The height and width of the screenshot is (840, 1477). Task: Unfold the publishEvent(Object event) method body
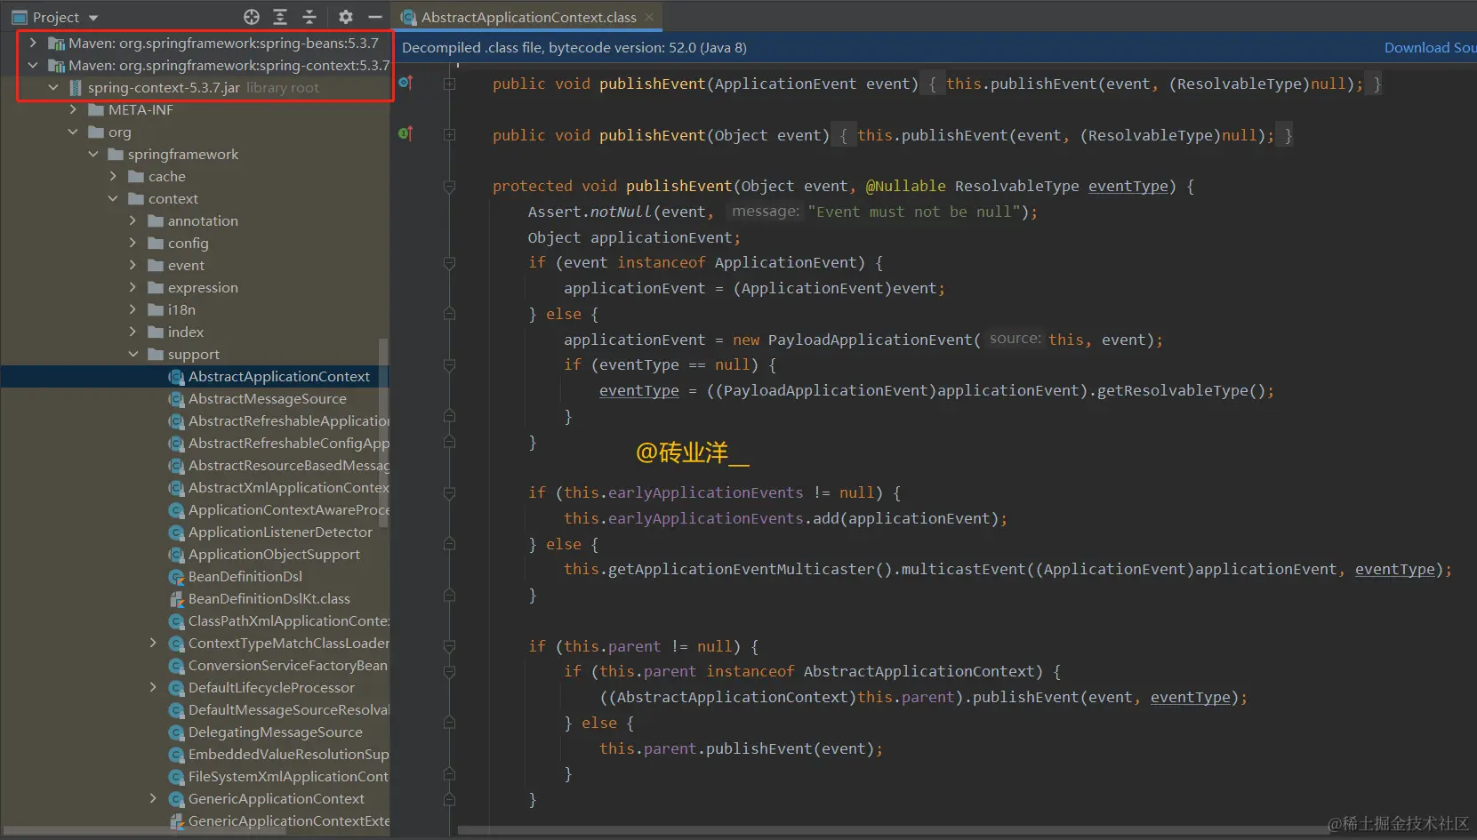(x=449, y=135)
